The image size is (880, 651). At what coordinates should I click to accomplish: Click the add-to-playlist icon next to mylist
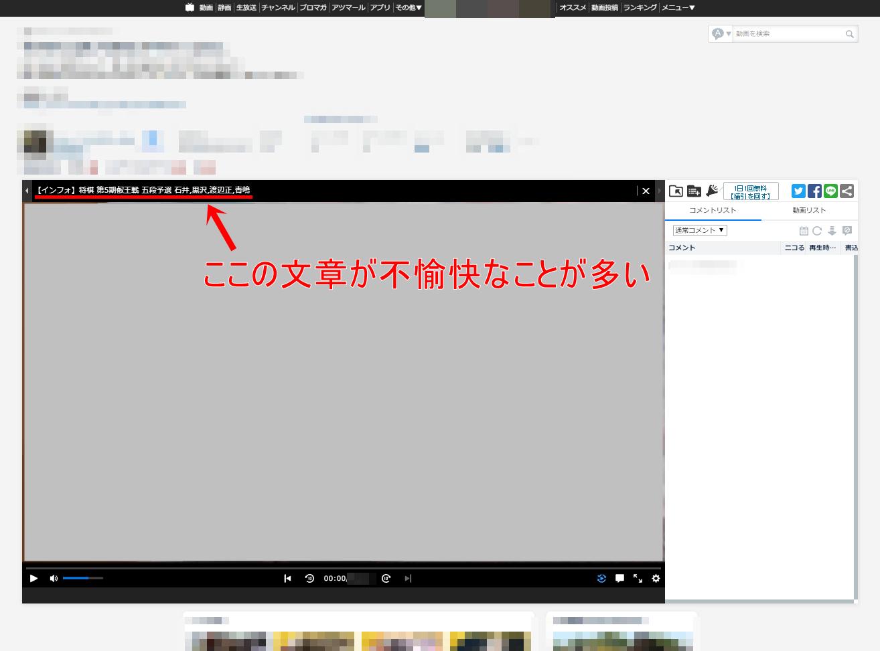pos(694,191)
